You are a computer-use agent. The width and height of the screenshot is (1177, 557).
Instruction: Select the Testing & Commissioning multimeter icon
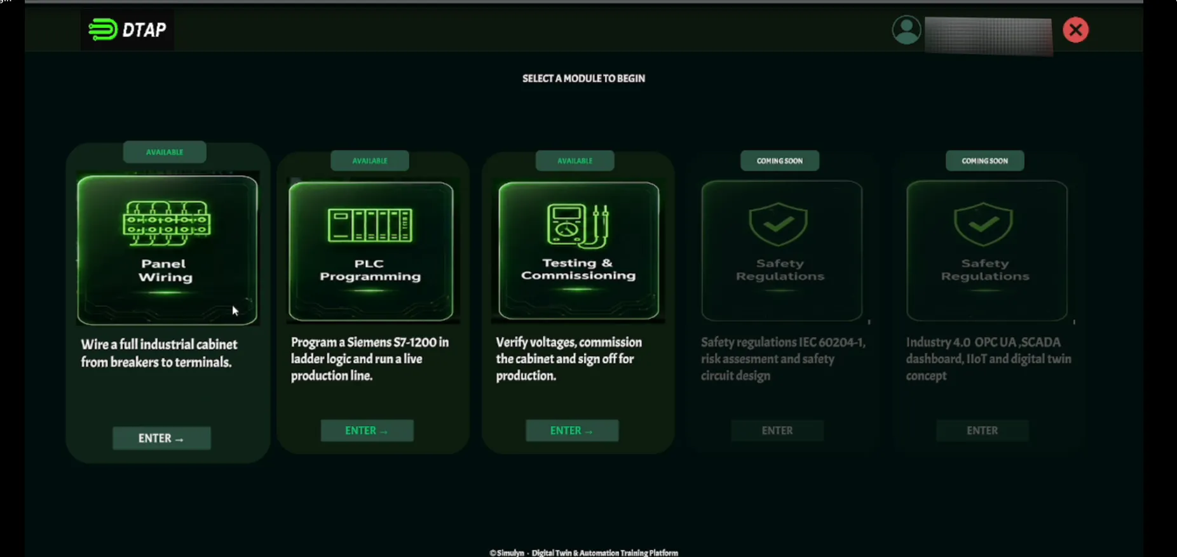tap(578, 225)
